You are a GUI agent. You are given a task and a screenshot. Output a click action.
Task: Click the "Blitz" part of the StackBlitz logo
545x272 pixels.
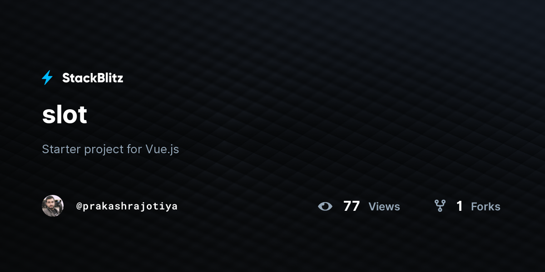tap(109, 78)
